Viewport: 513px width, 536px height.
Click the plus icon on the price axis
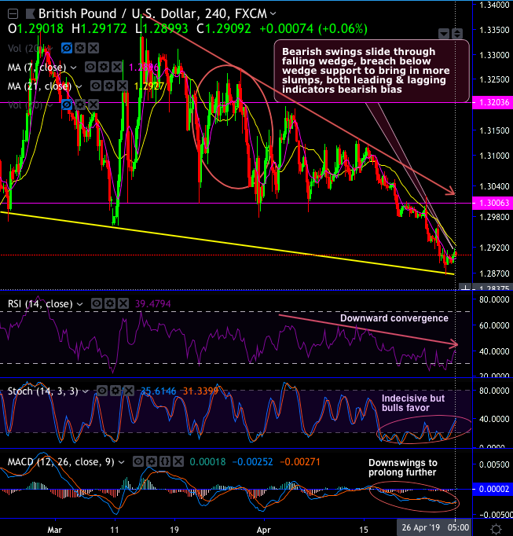465,288
